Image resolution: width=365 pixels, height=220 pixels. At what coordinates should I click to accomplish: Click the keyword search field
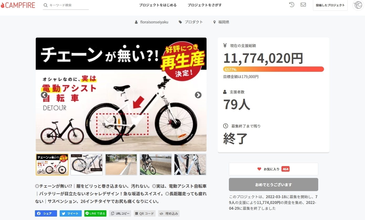pos(66,5)
